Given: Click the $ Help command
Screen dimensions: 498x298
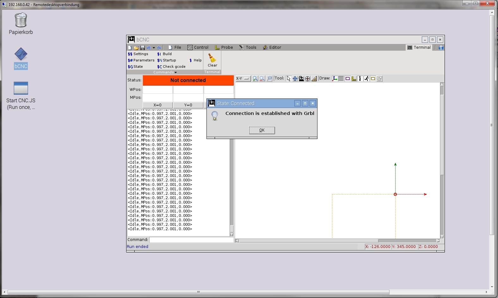Looking at the screenshot, I should tap(195, 60).
